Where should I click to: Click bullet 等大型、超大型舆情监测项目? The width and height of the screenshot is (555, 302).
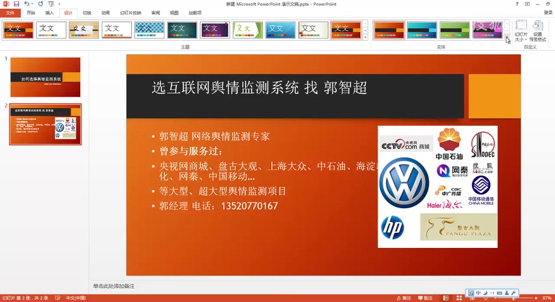(x=223, y=191)
